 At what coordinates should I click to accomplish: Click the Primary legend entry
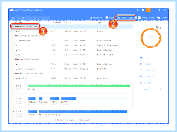click(59, 120)
